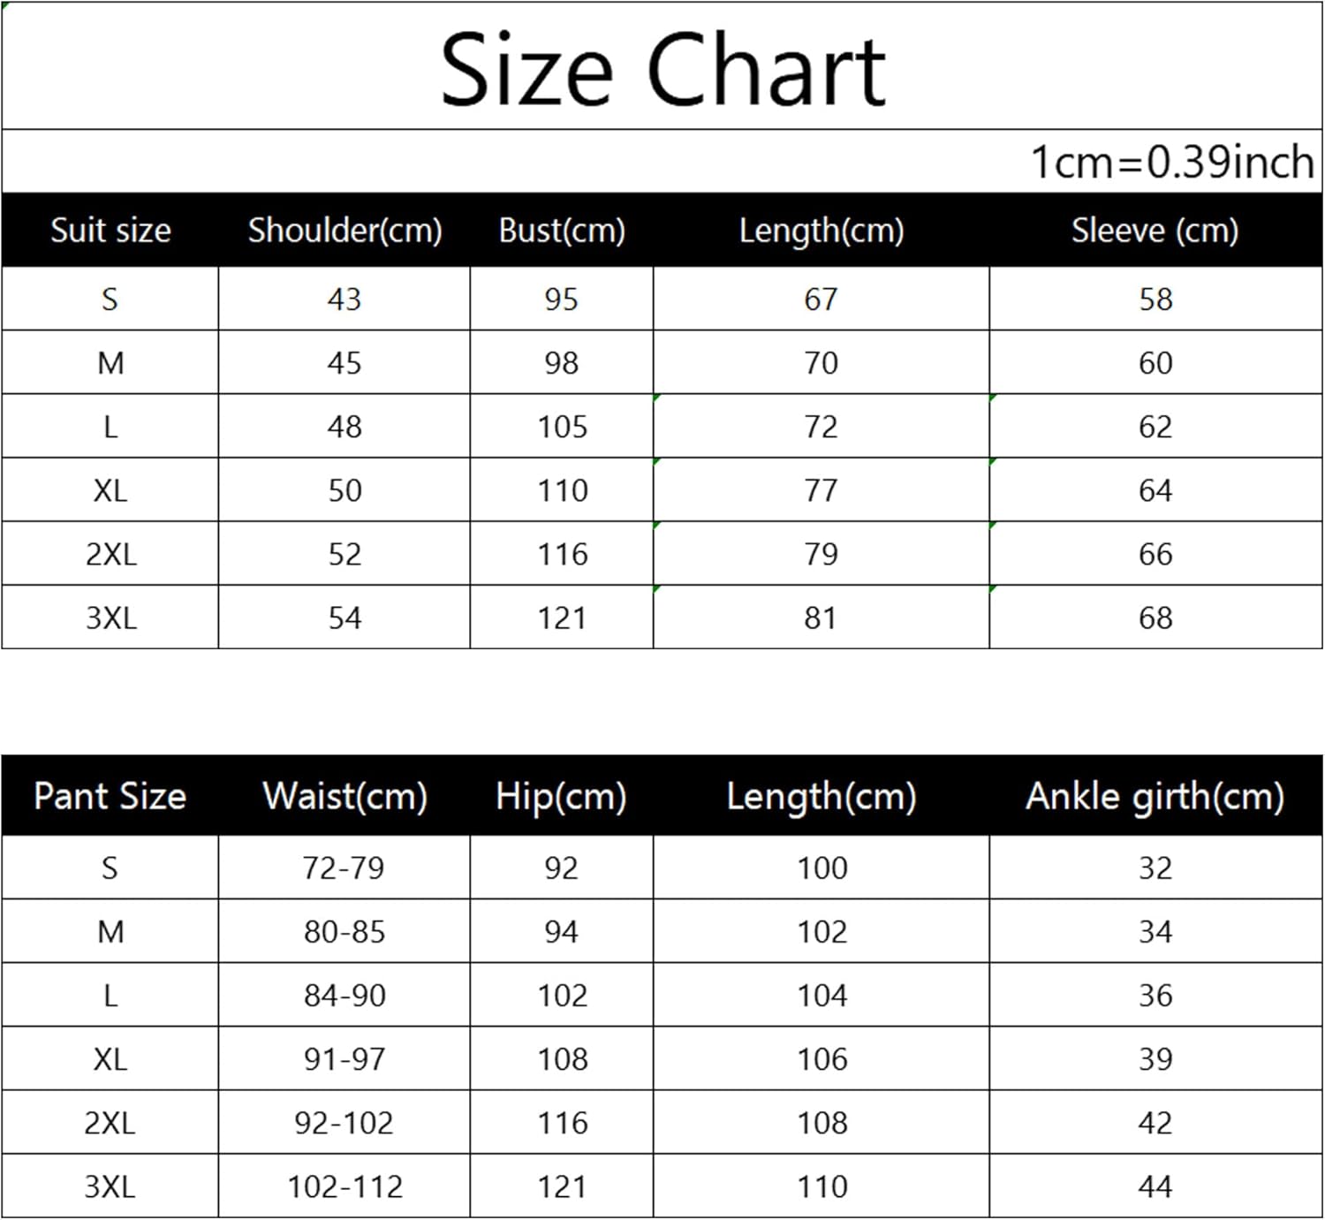Select hip value 108 for pant XL
Screen dimensions: 1325x1220
pyautogui.click(x=562, y=1059)
